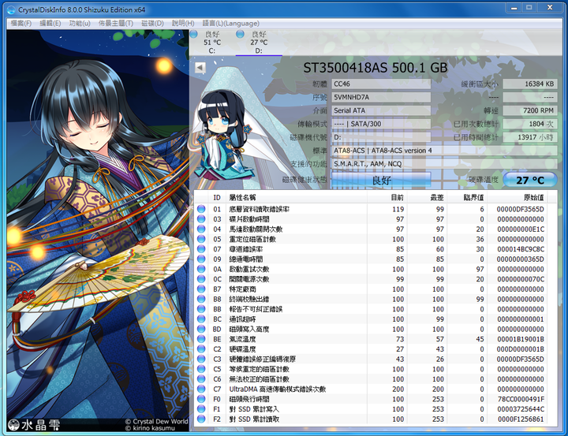Image resolution: width=568 pixels, height=436 pixels.
Task: Click the status icon for attribute BC
Action: click(x=201, y=319)
